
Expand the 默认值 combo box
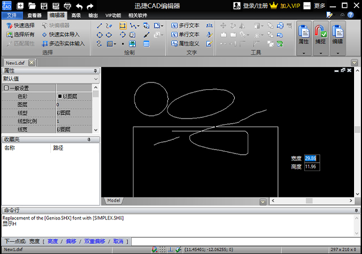point(96,79)
